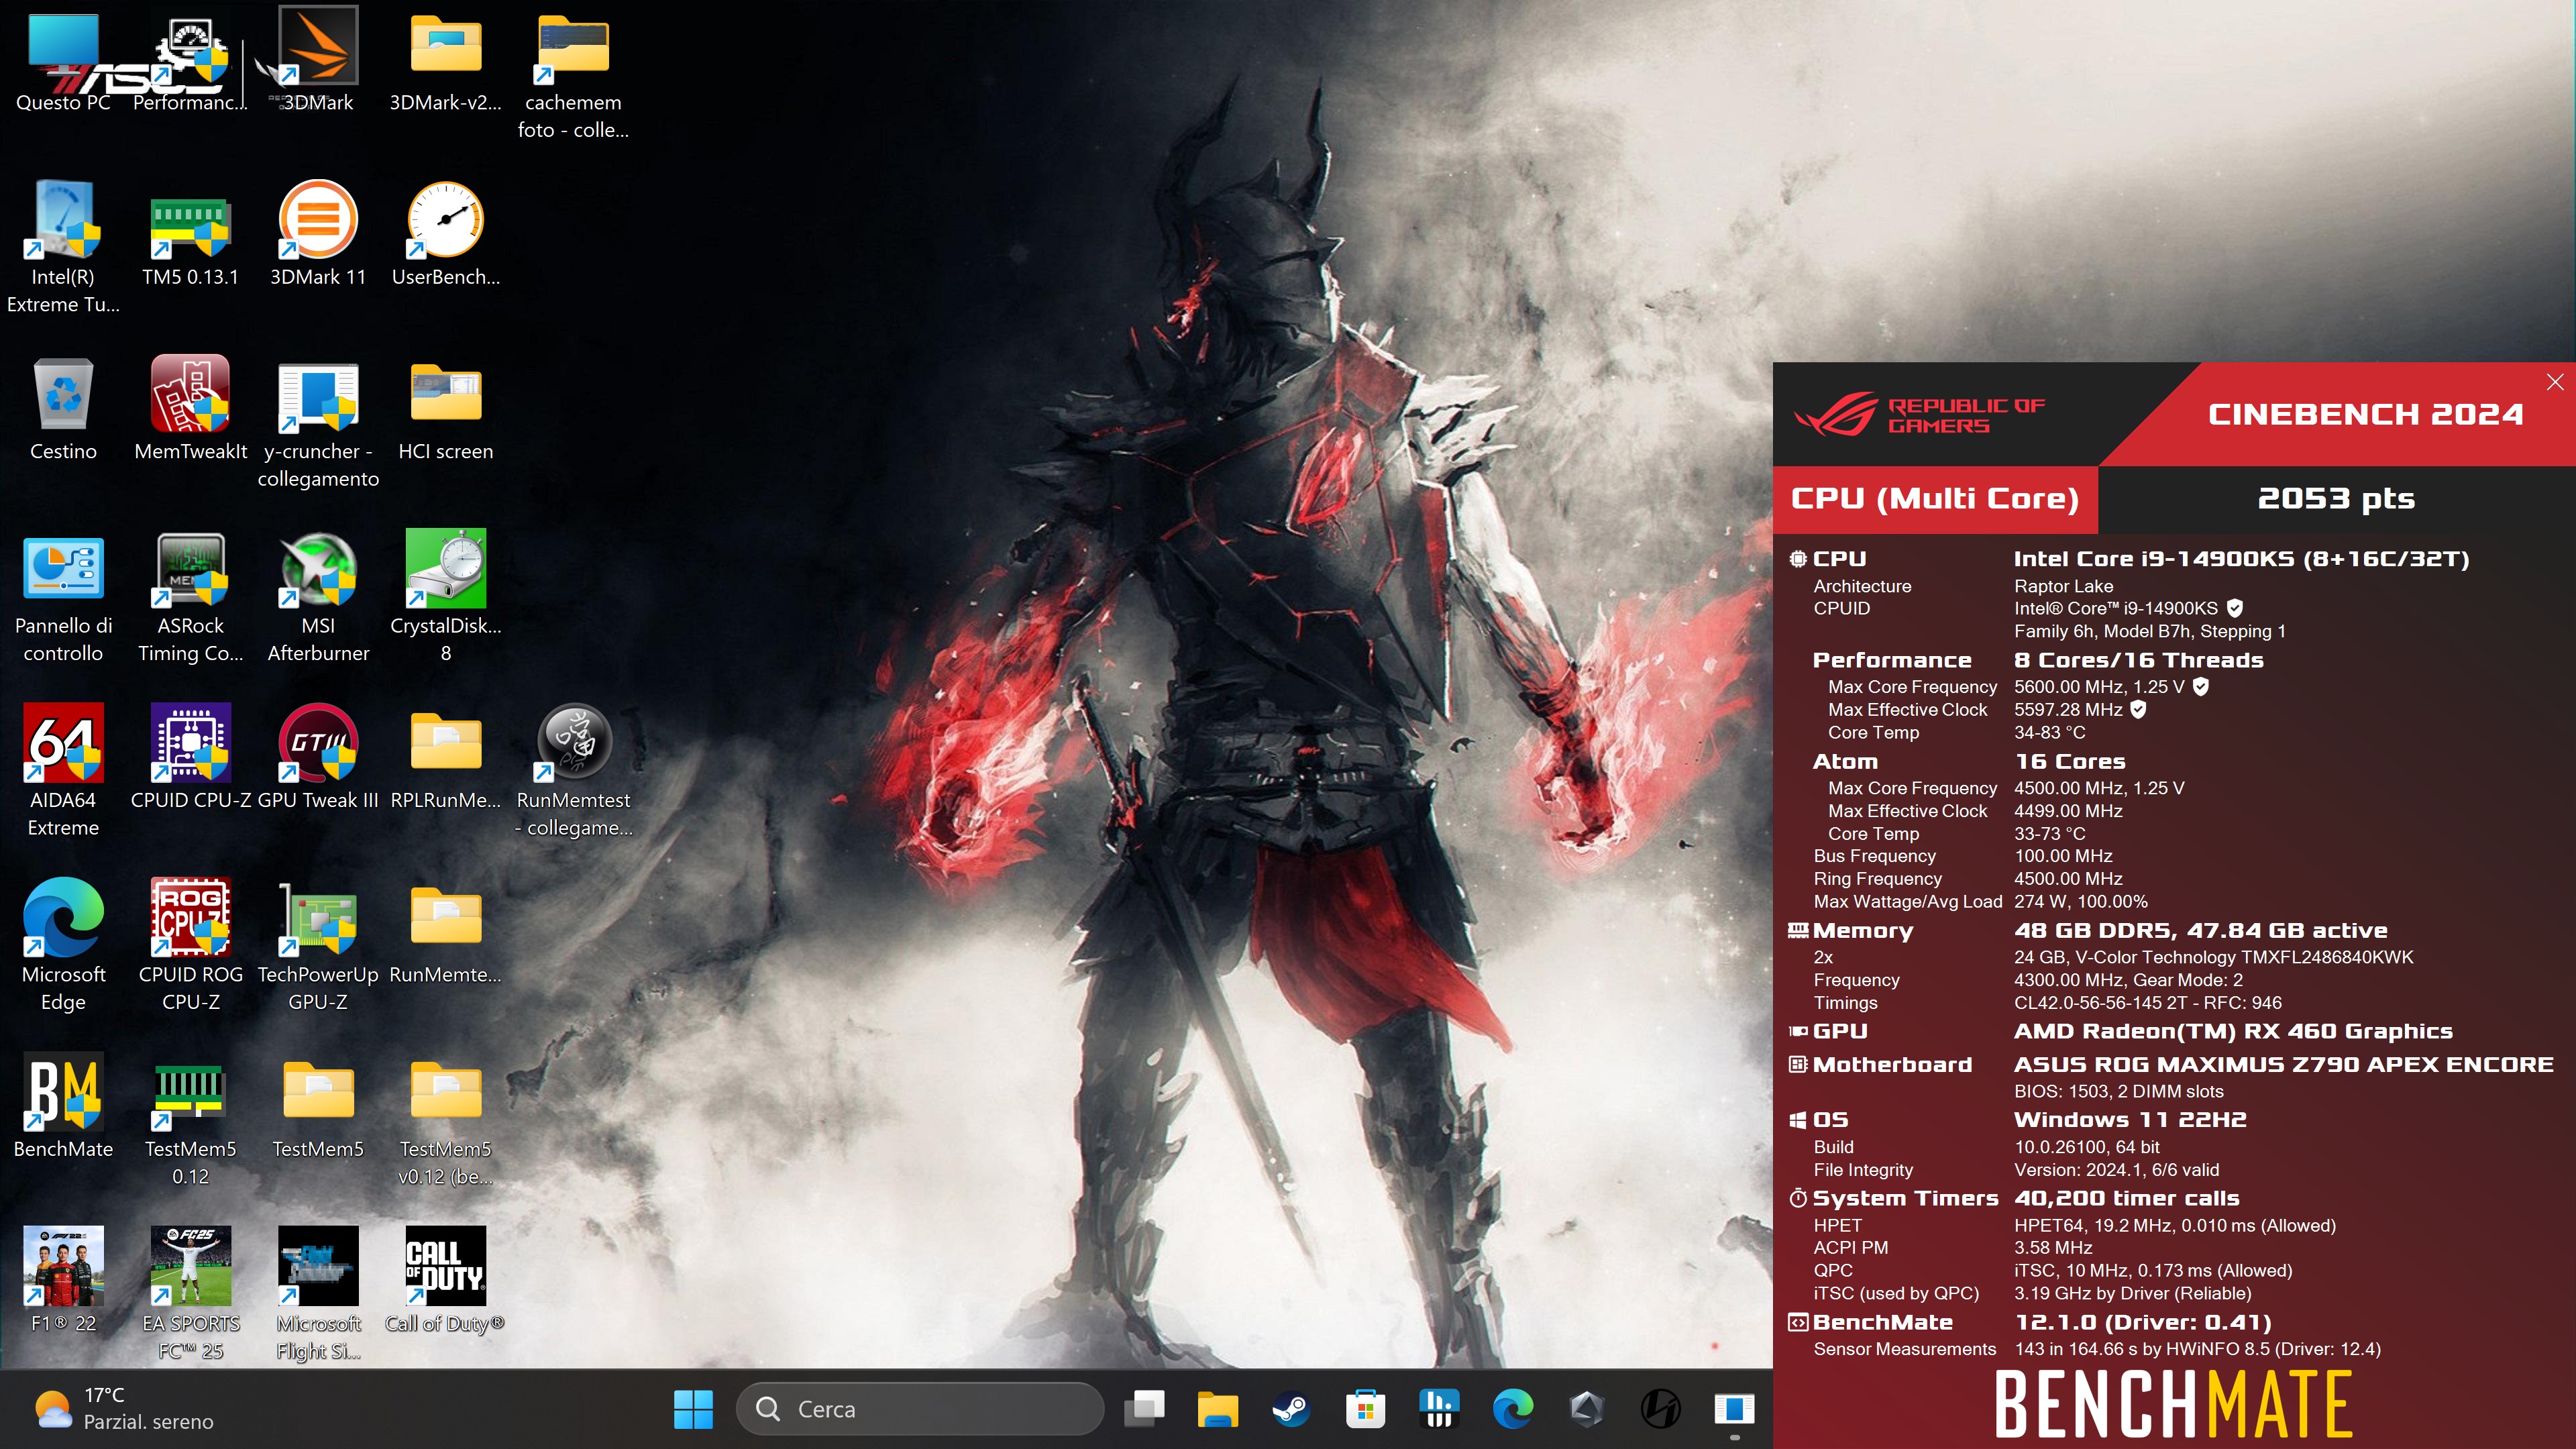Launch the Call of Duty shortcut
Image resolution: width=2576 pixels, height=1449 pixels.
click(445, 1280)
